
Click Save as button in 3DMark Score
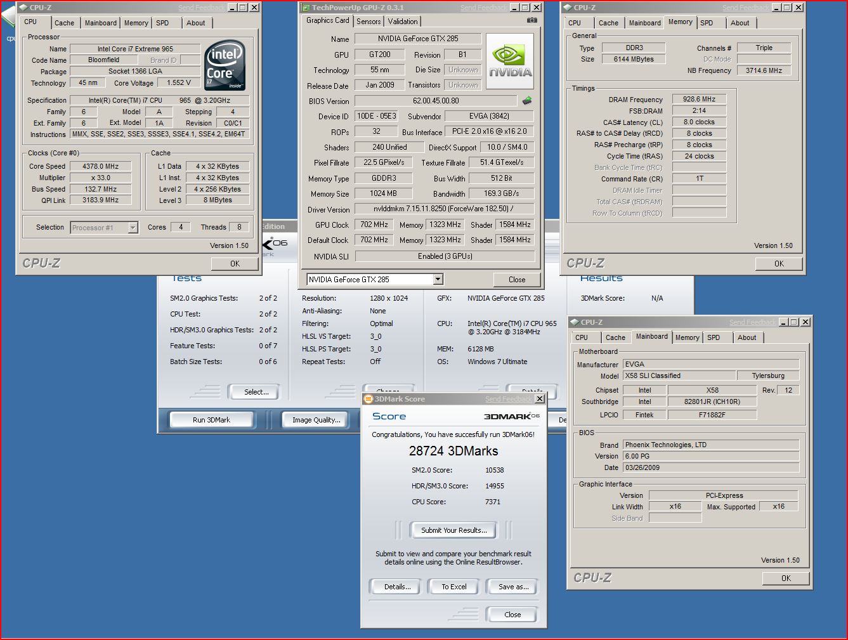click(x=513, y=587)
